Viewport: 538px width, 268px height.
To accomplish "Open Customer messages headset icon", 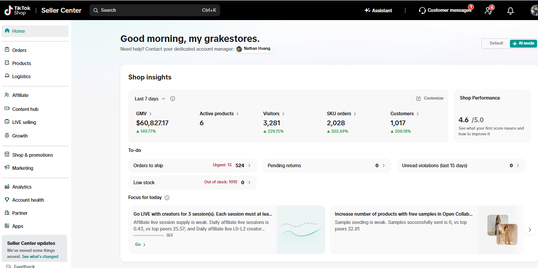I will click(422, 10).
